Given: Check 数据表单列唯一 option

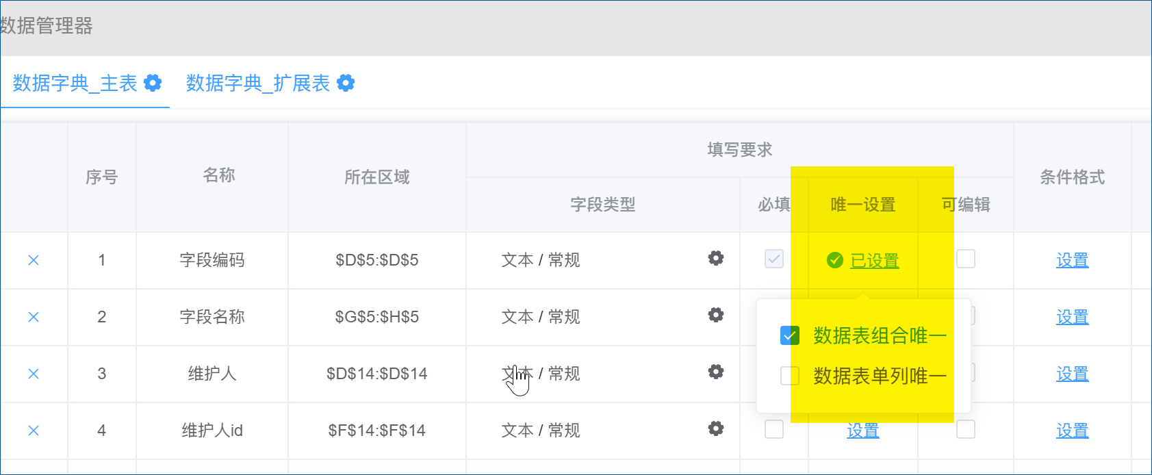Looking at the screenshot, I should coord(790,376).
